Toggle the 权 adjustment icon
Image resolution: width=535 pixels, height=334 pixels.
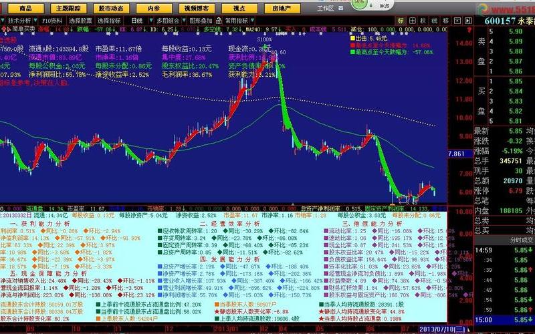(423, 21)
